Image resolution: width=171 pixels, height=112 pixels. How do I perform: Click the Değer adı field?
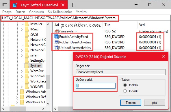tap(120, 72)
